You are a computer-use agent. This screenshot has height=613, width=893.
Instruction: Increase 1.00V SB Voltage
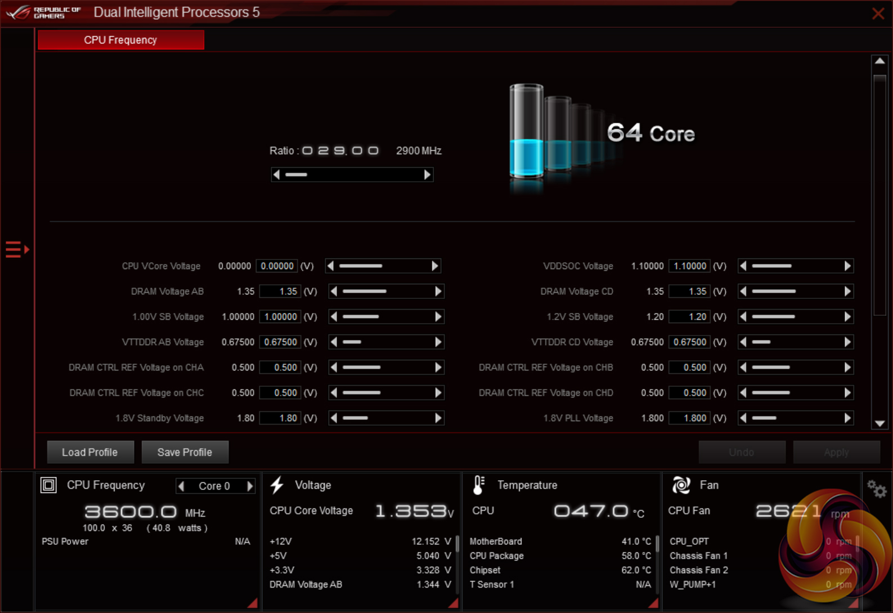point(438,316)
